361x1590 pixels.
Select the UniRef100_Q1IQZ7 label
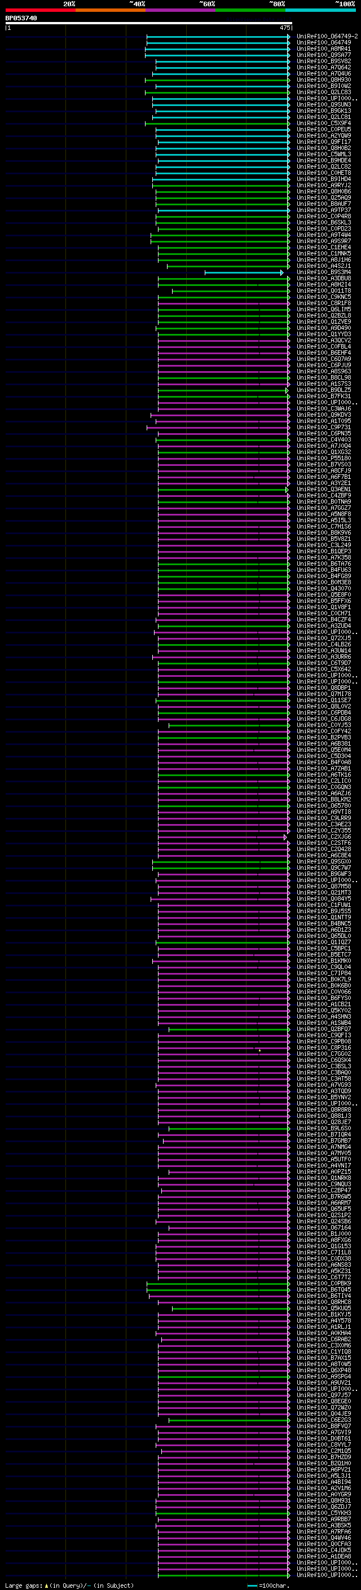pos(324,942)
